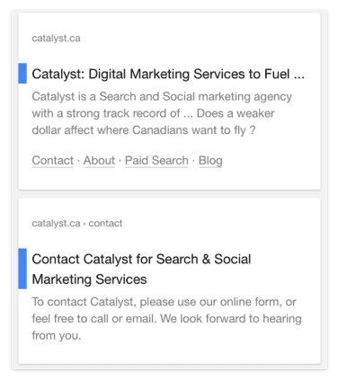This screenshot has height=380, width=338.
Task: Select the 'contact' breadcrumb segment
Action: point(105,223)
